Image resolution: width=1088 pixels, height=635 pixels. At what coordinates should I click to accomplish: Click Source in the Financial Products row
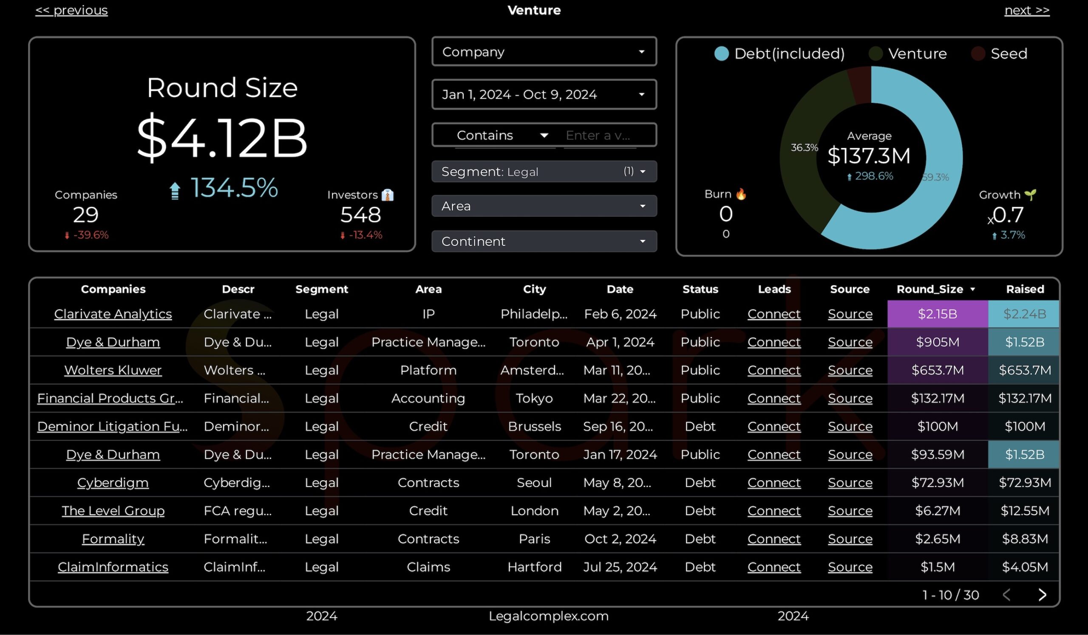[x=850, y=398]
